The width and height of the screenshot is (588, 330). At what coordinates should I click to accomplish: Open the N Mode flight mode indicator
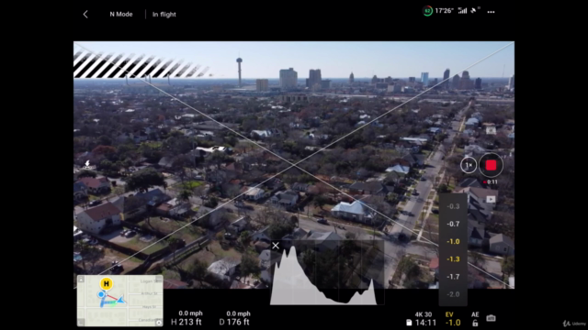(x=121, y=15)
